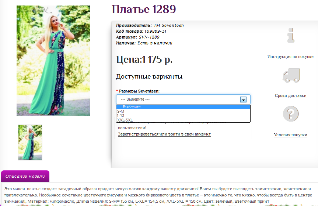This screenshot has width=318, height=206.
Task: Choose the --- Выберите --- list option
Action: [184, 107]
